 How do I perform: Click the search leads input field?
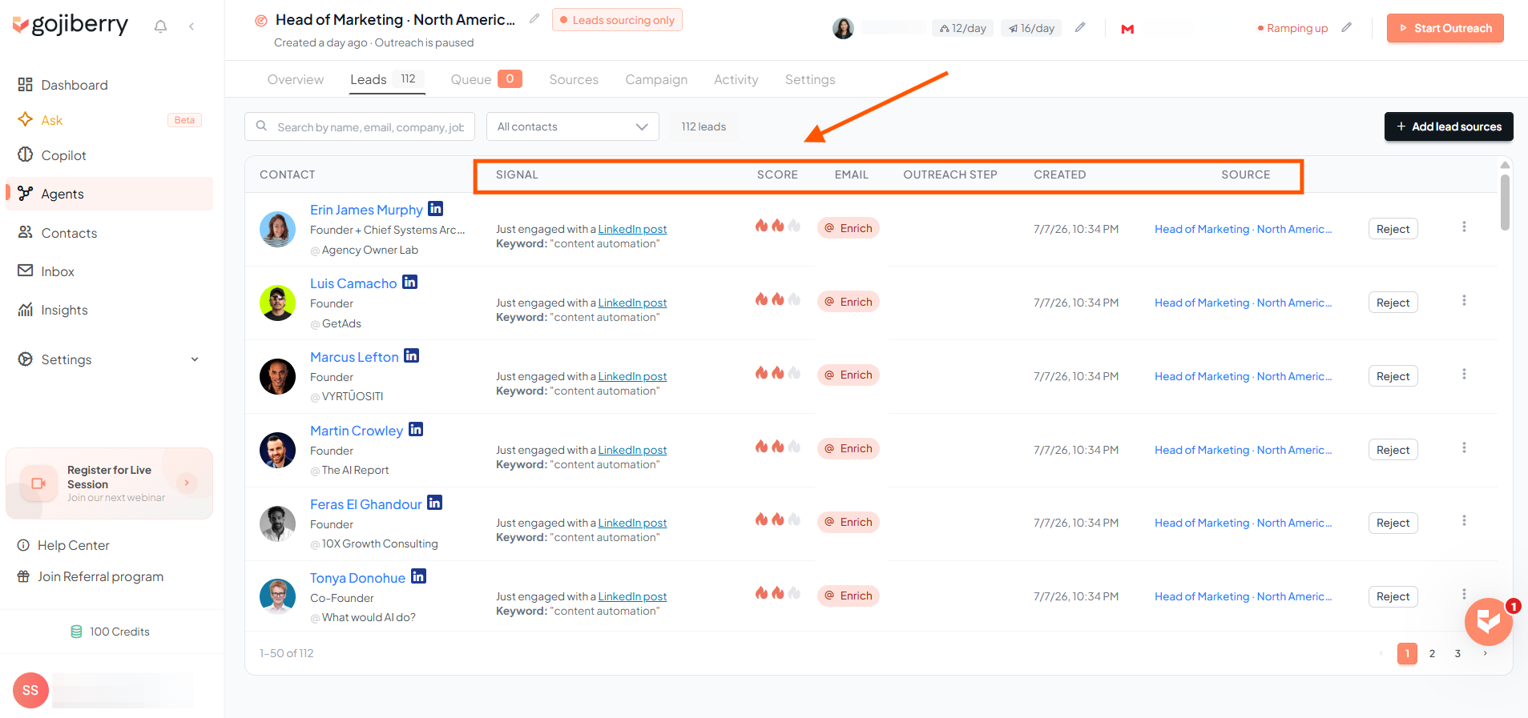pos(360,126)
